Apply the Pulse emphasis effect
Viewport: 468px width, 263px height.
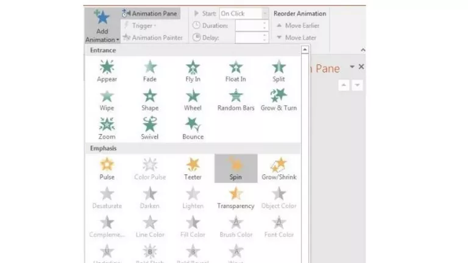tap(107, 169)
